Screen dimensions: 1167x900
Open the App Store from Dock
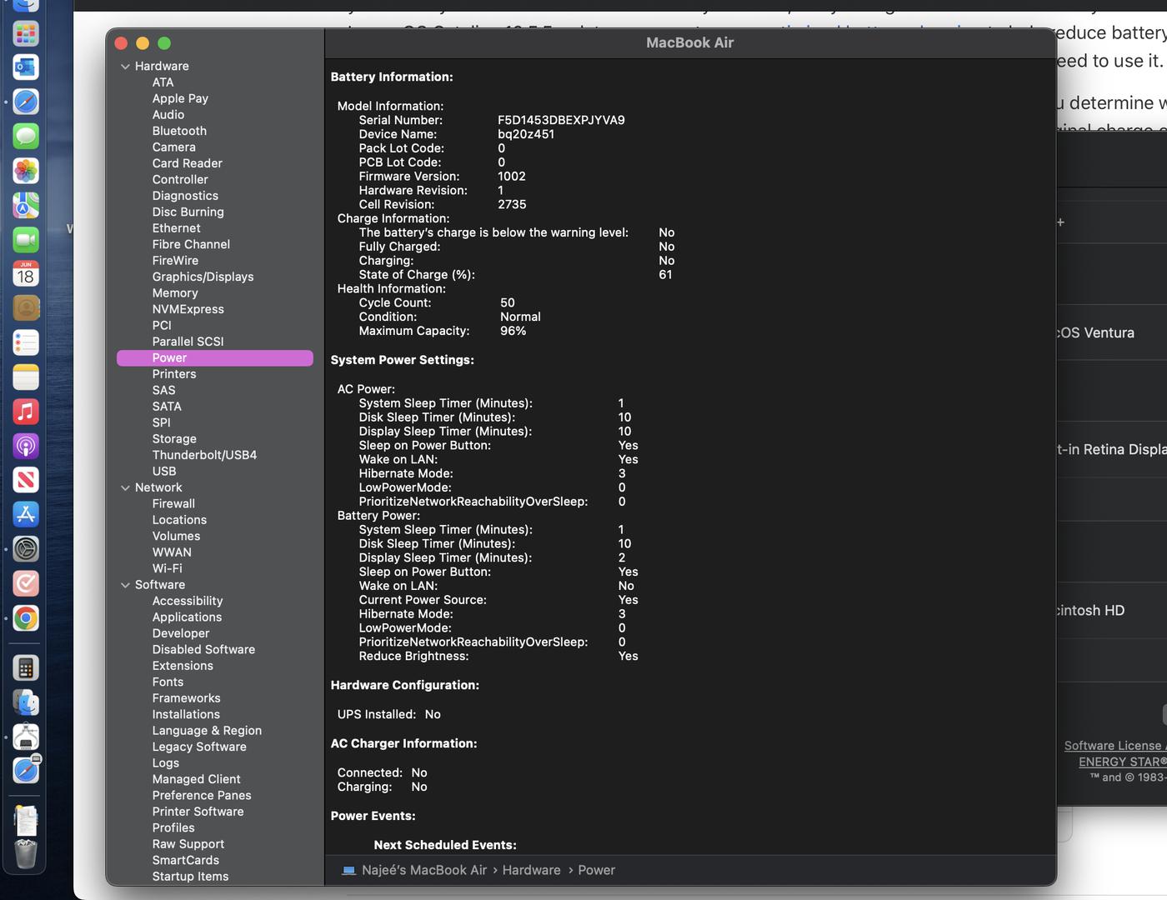coord(26,515)
